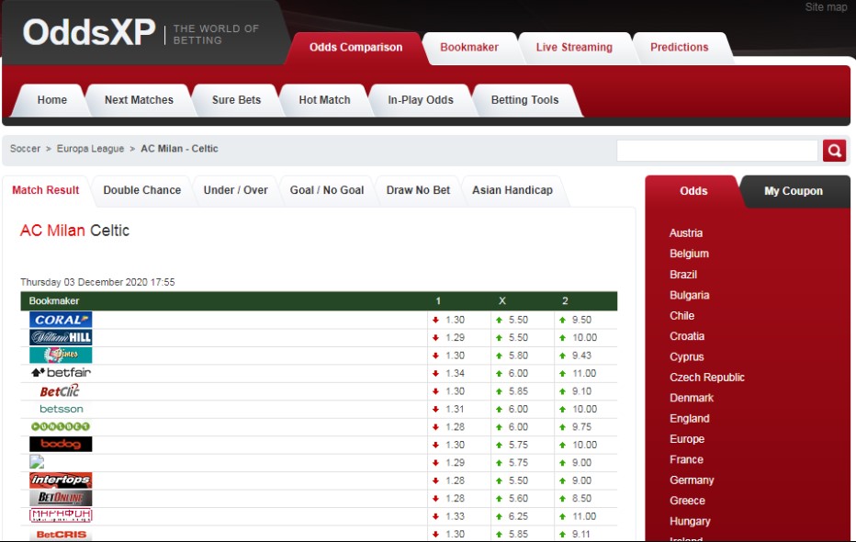Click Soccer in the breadcrumb
Image resolution: width=856 pixels, height=542 pixels.
25,149
